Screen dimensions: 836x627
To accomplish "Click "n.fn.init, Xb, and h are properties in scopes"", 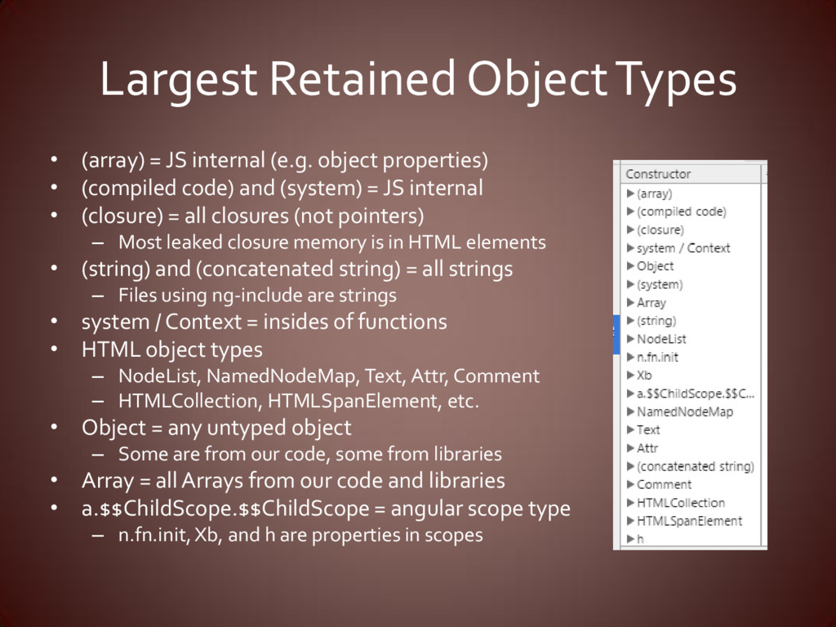I will click(x=300, y=535).
